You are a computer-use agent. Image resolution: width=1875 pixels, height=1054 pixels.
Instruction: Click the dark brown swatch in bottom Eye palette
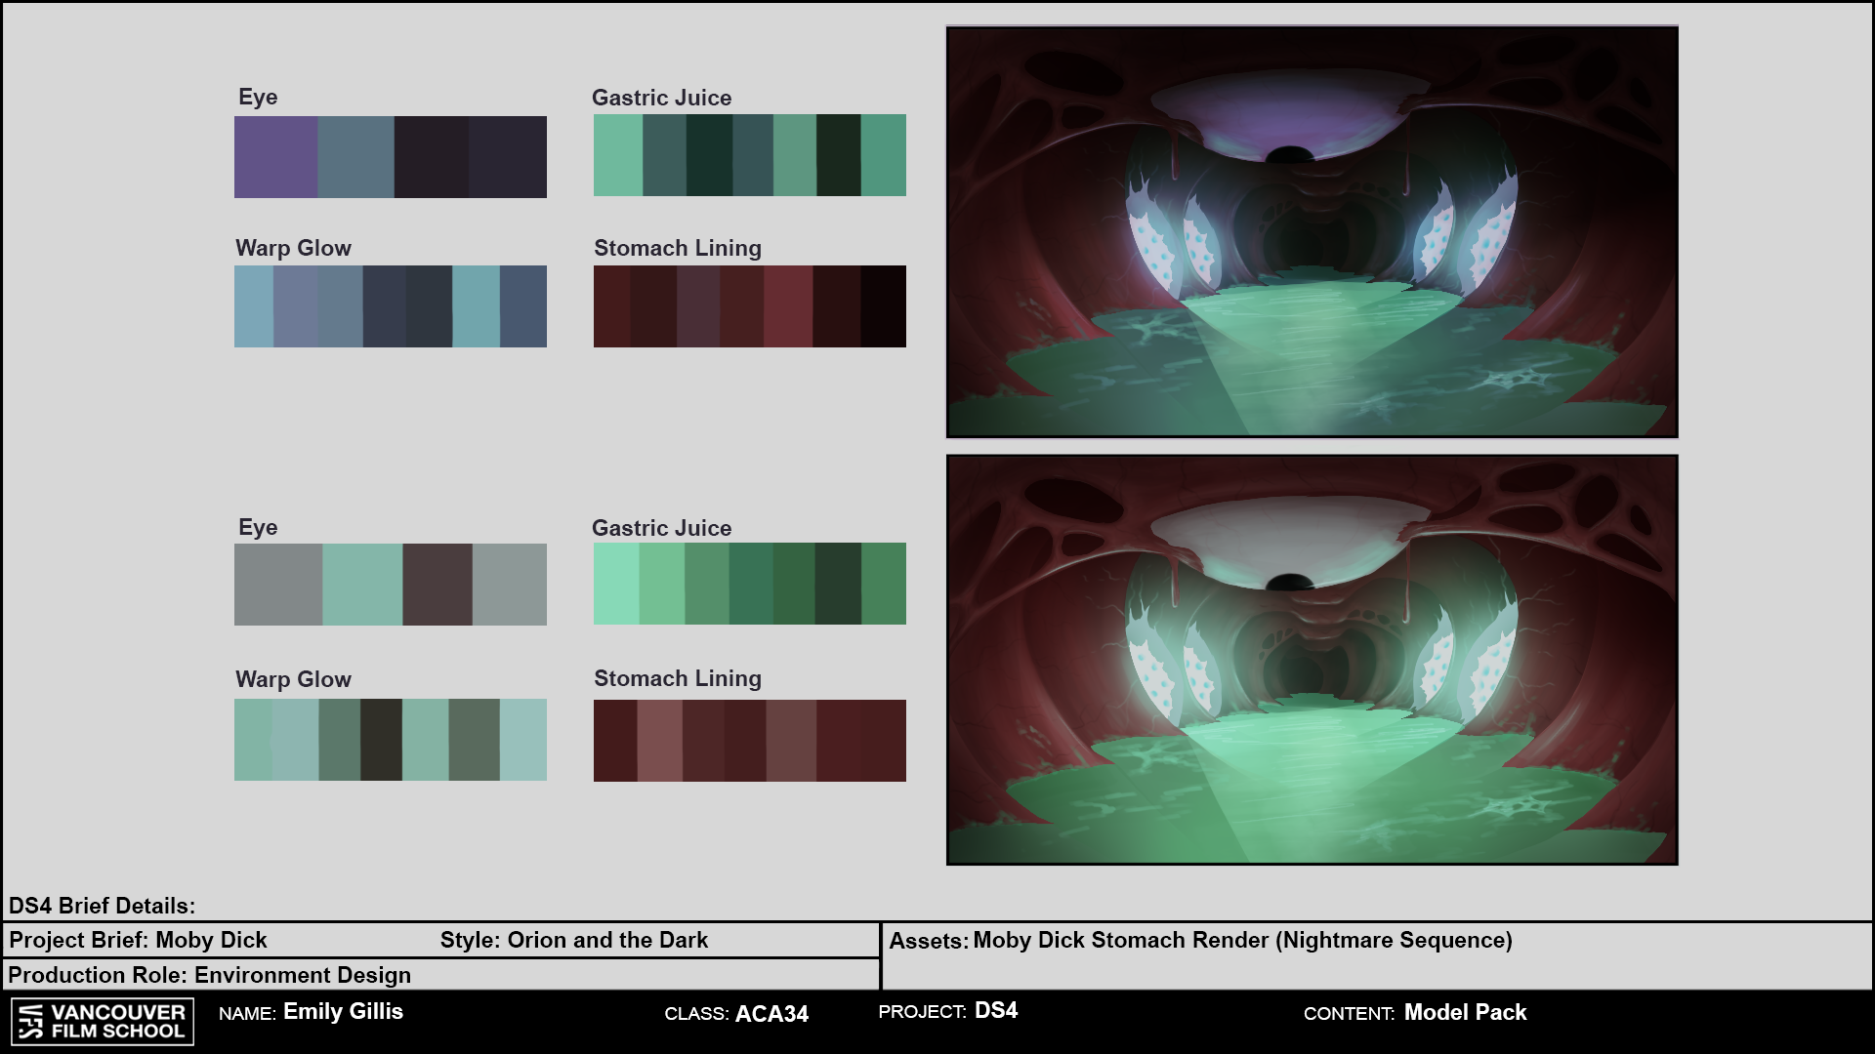(437, 585)
